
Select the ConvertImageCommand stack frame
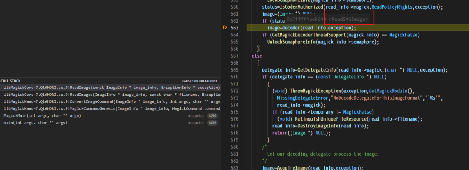point(110,101)
